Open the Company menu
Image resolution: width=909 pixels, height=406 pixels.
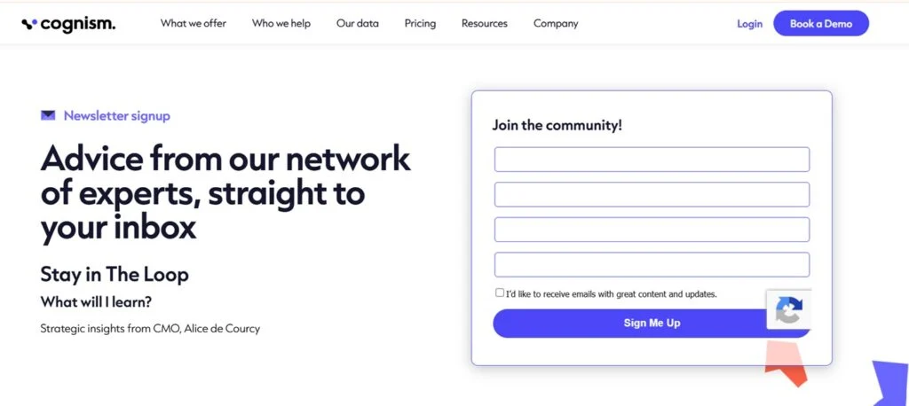[x=556, y=24]
